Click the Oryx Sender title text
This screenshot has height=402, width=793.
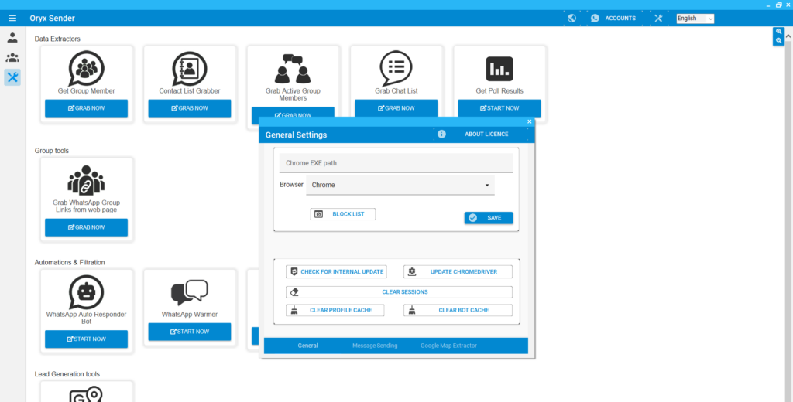[x=52, y=19]
